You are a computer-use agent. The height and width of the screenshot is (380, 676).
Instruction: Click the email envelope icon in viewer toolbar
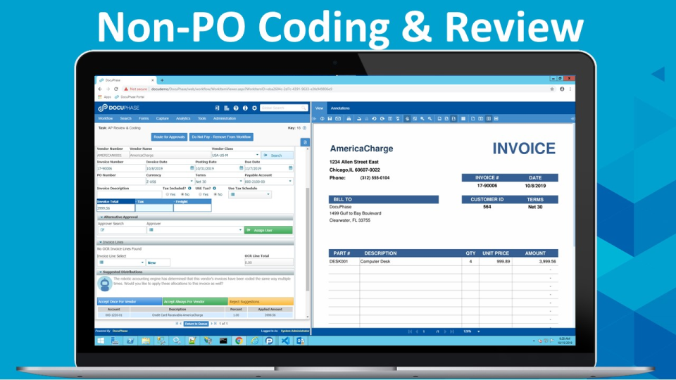(x=338, y=118)
